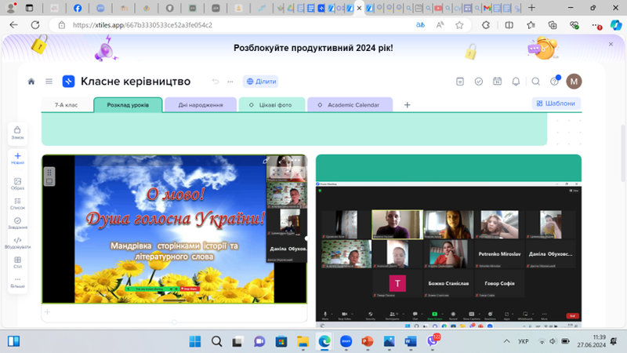Viewport: 627px width, 353px height.
Task: Open the hamburger sidebar menu
Action: (49, 82)
